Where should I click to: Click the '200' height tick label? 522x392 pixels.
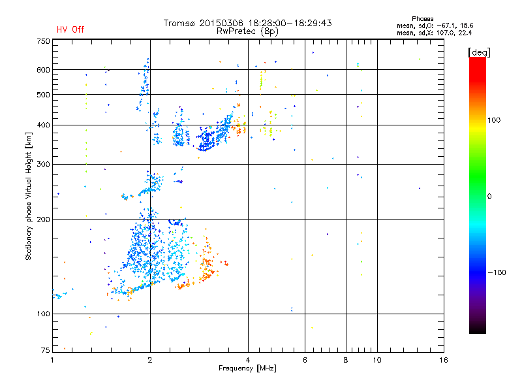[44, 220]
